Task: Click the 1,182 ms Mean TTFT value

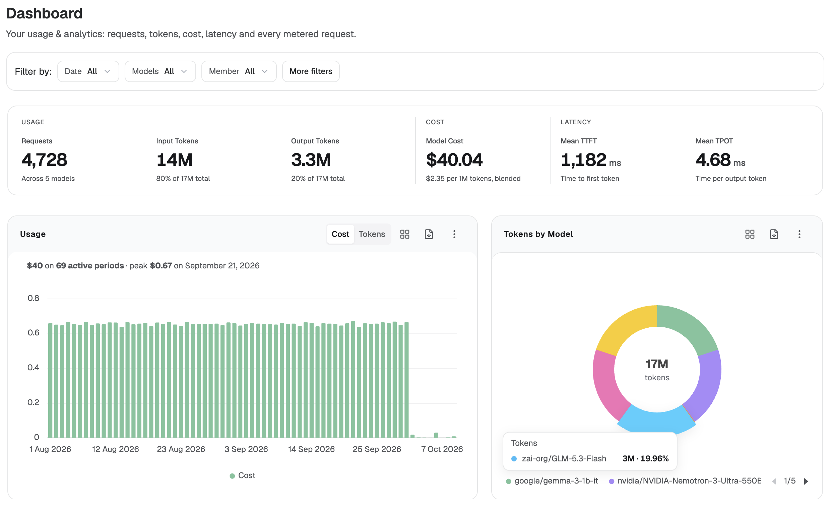Action: point(591,160)
